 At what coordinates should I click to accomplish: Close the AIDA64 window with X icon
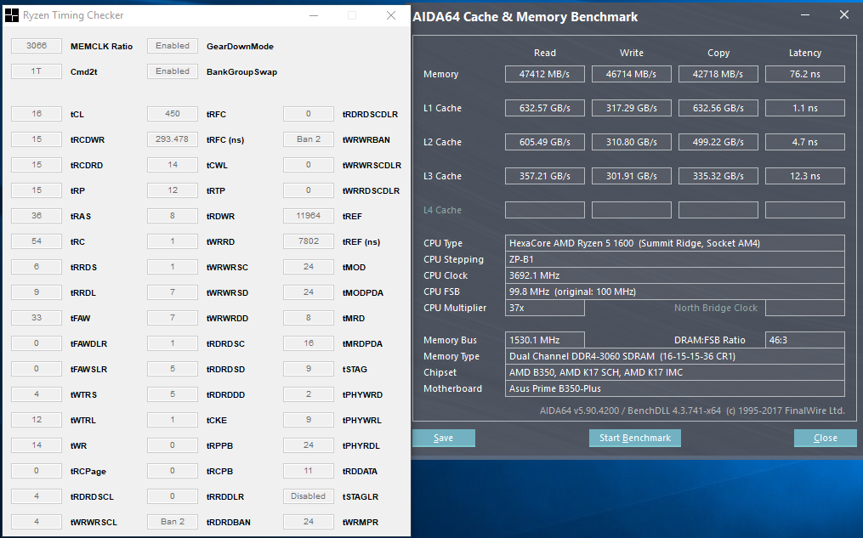click(x=844, y=14)
